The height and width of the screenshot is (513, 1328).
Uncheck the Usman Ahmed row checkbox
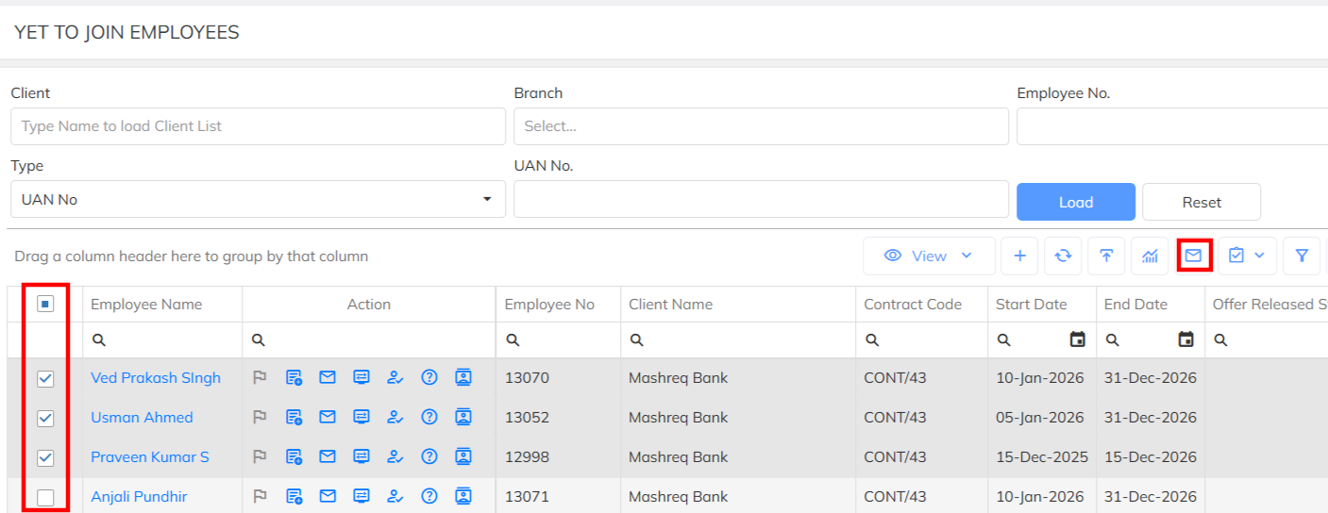(45, 418)
